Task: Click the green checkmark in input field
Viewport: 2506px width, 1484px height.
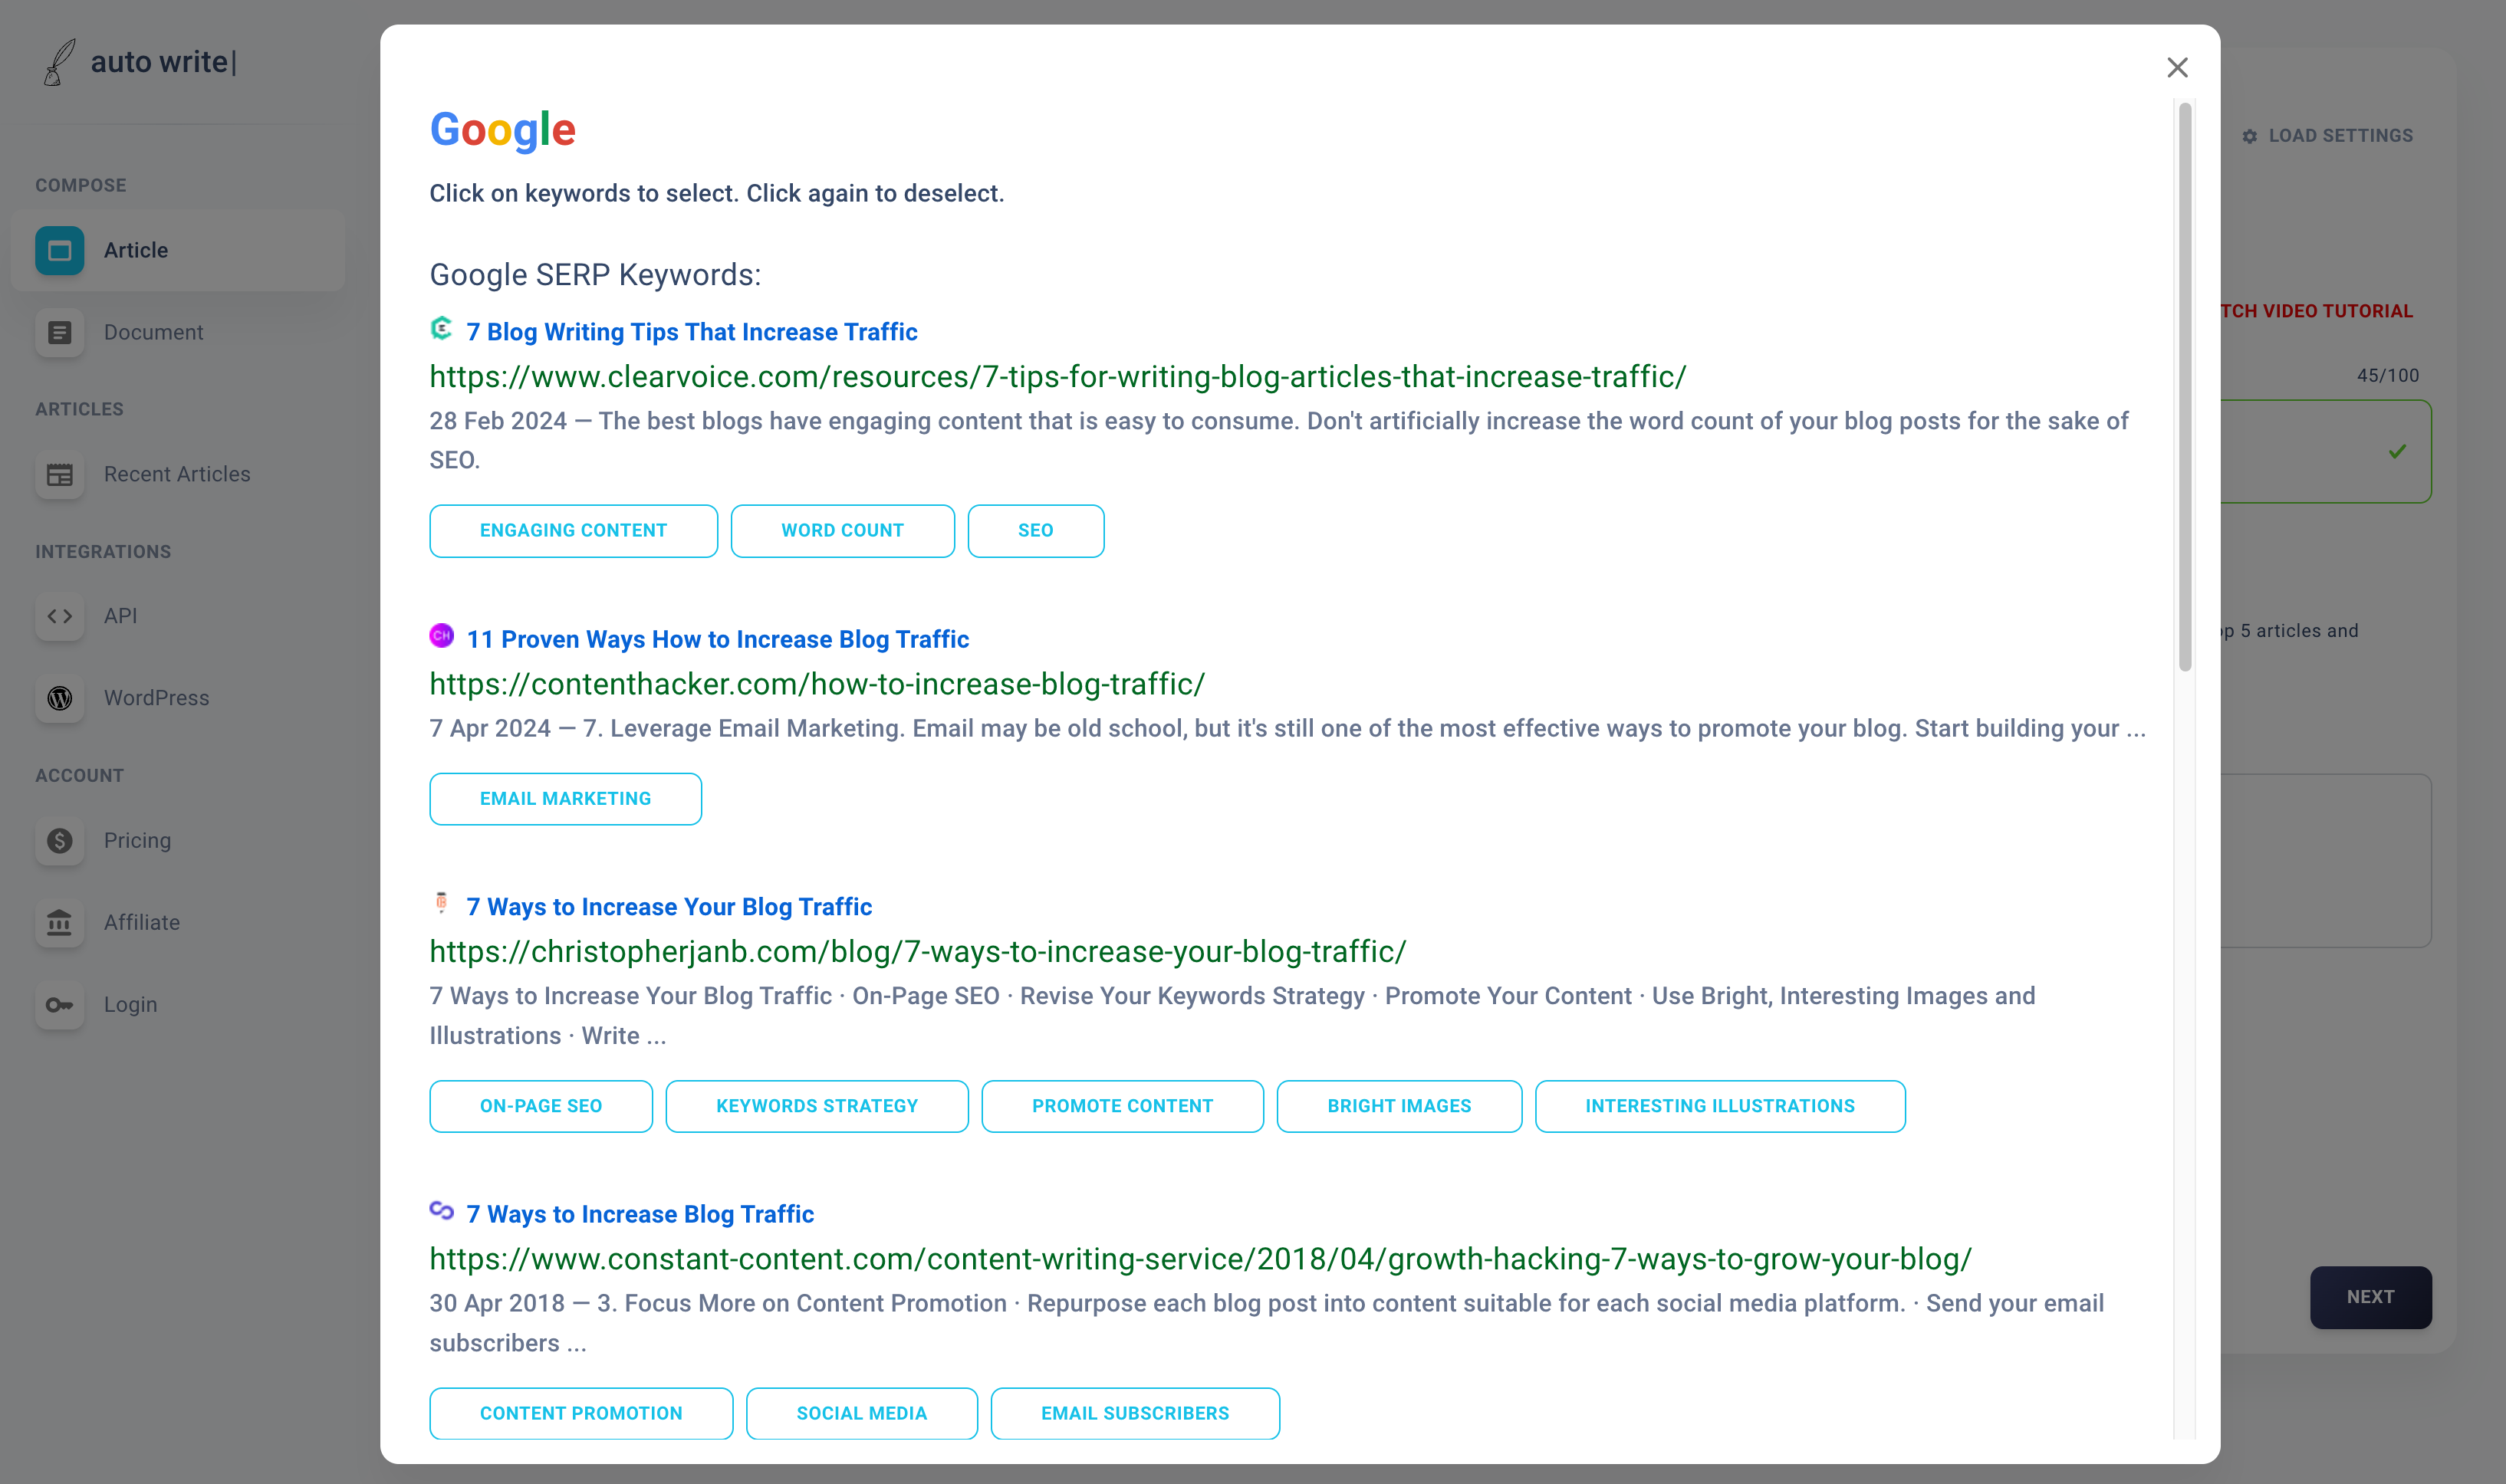Action: (x=2398, y=452)
